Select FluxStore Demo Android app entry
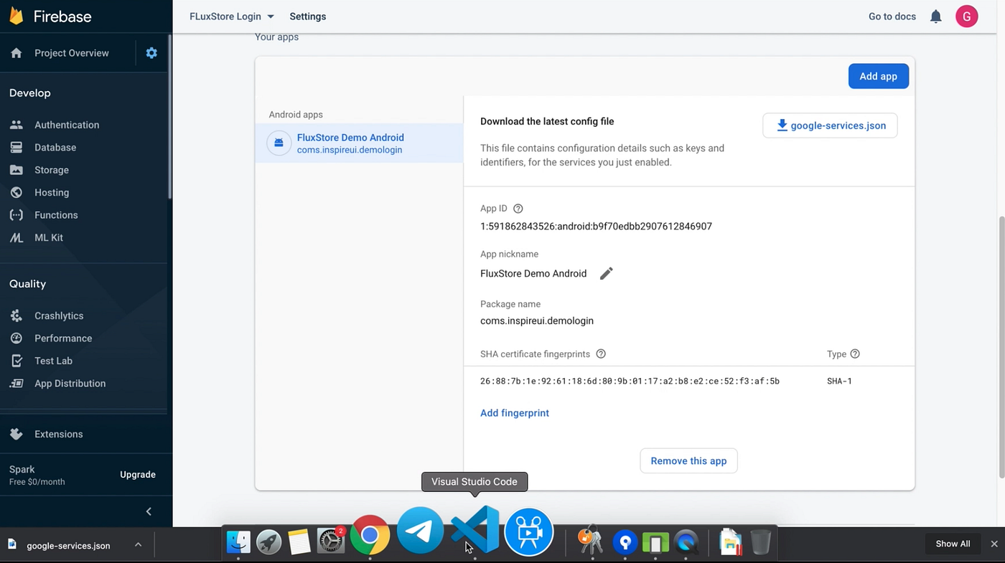Image resolution: width=1005 pixels, height=563 pixels. pos(359,143)
